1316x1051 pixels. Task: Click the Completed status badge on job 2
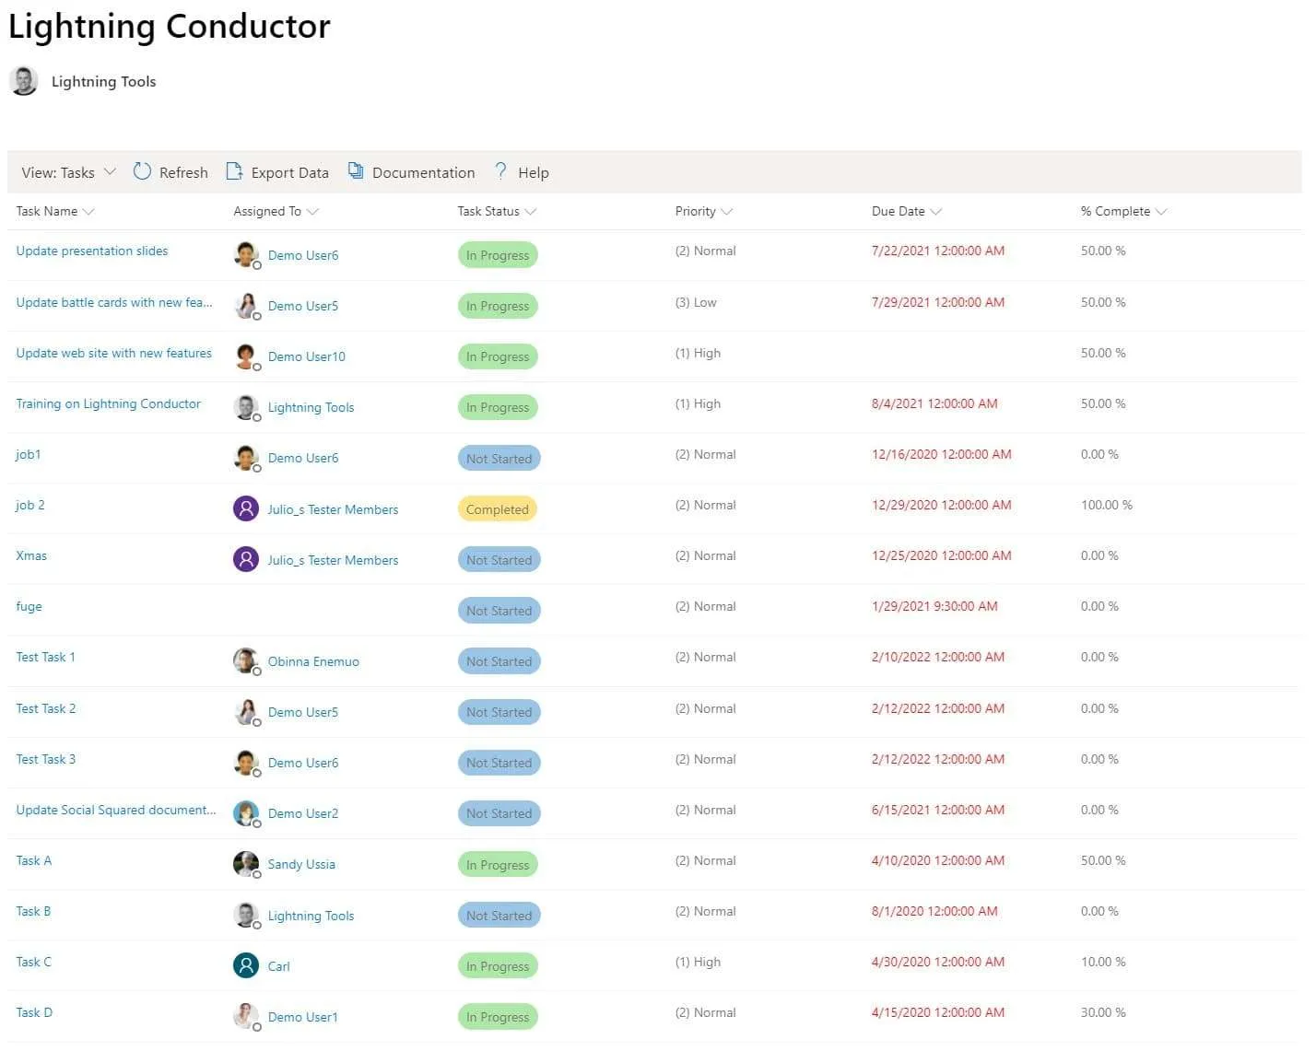[x=497, y=508]
